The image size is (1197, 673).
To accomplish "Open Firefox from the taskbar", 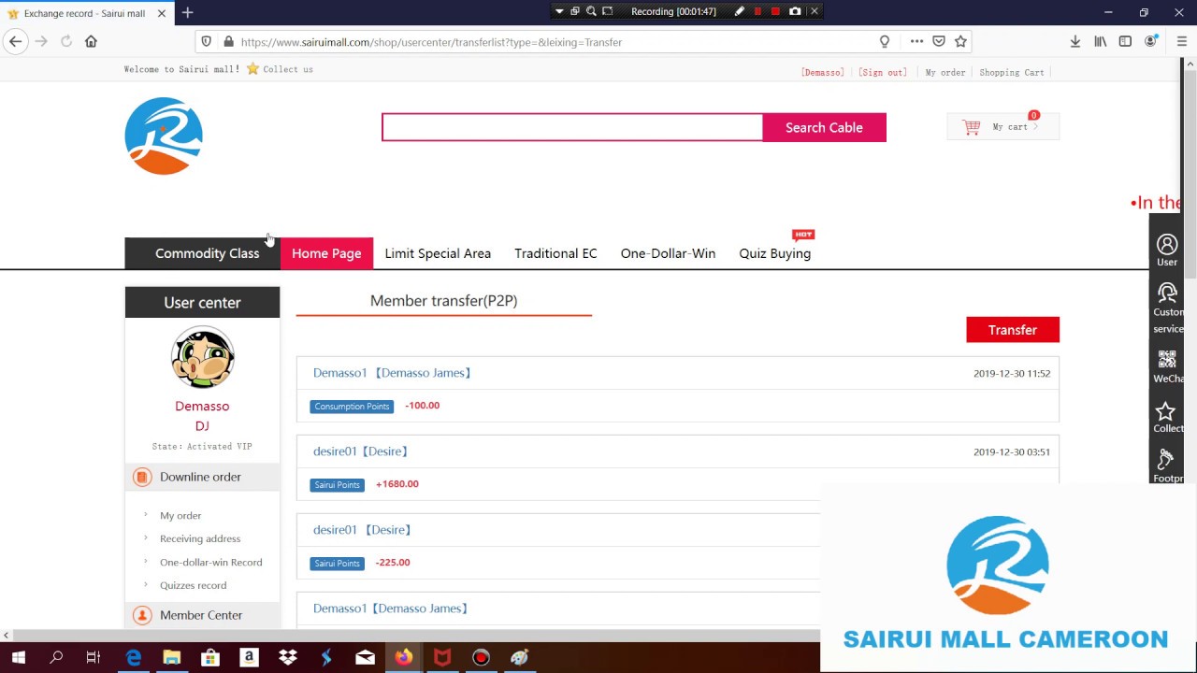I will point(404,657).
